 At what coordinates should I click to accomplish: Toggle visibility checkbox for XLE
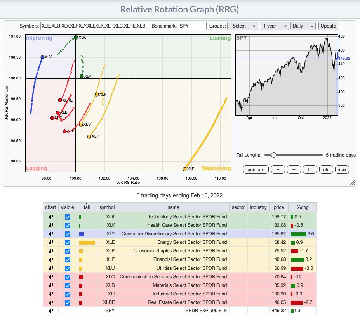click(68, 243)
